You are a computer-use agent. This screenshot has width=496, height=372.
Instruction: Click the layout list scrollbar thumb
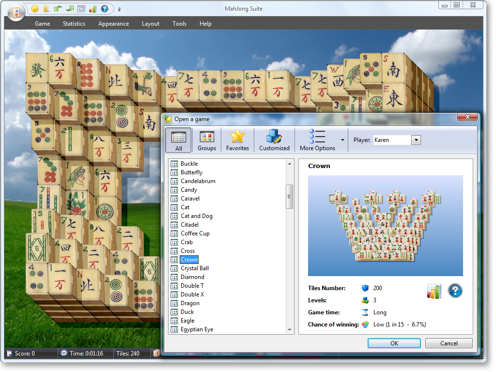click(x=289, y=197)
